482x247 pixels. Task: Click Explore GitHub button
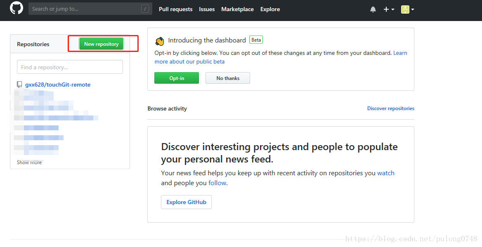[186, 202]
